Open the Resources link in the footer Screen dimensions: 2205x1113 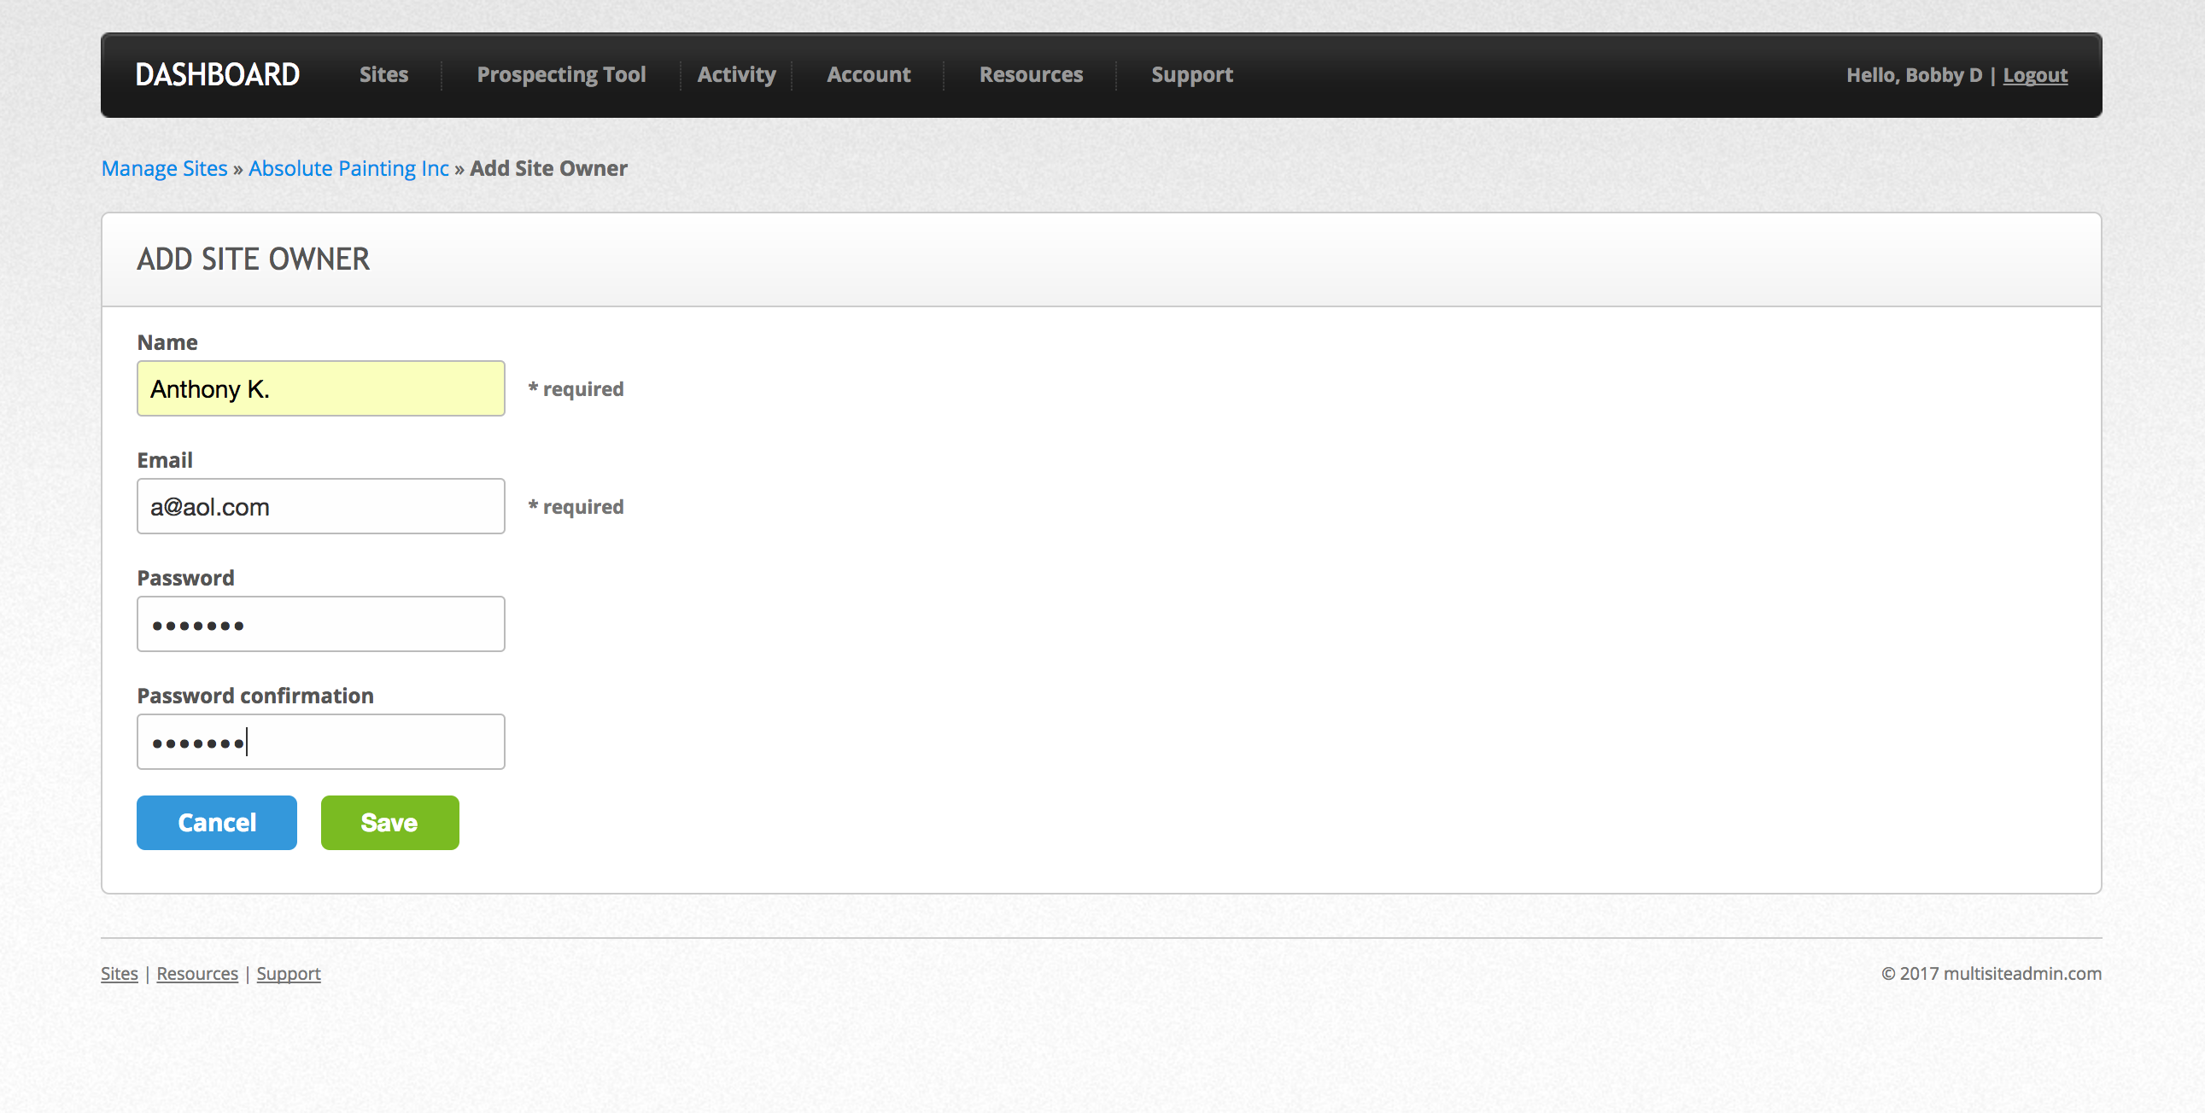pos(197,973)
